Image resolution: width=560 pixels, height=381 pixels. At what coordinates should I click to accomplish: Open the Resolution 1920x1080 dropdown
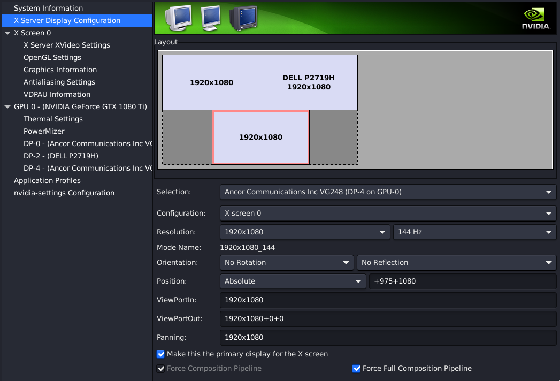point(305,232)
